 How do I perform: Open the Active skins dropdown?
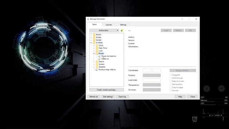104,30
